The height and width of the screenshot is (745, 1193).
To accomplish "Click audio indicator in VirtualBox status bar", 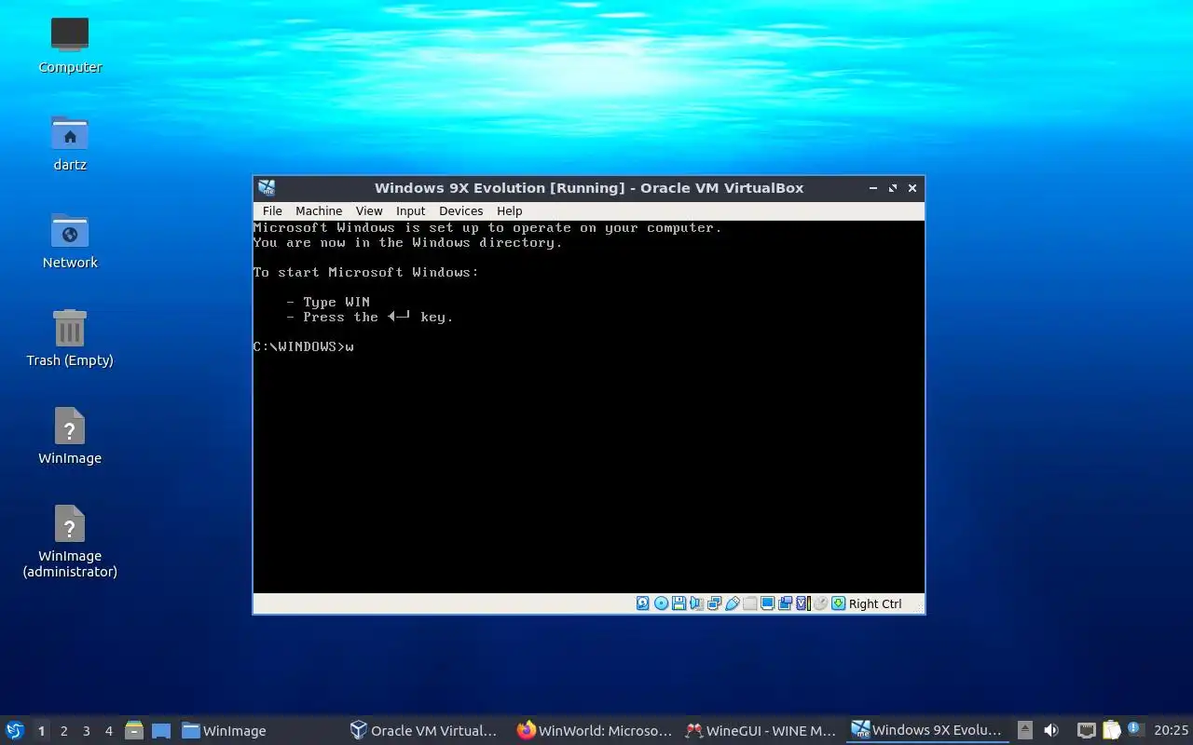I will pyautogui.click(x=696, y=603).
